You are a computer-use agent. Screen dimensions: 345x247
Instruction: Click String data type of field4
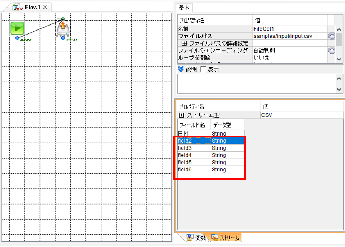click(x=228, y=155)
